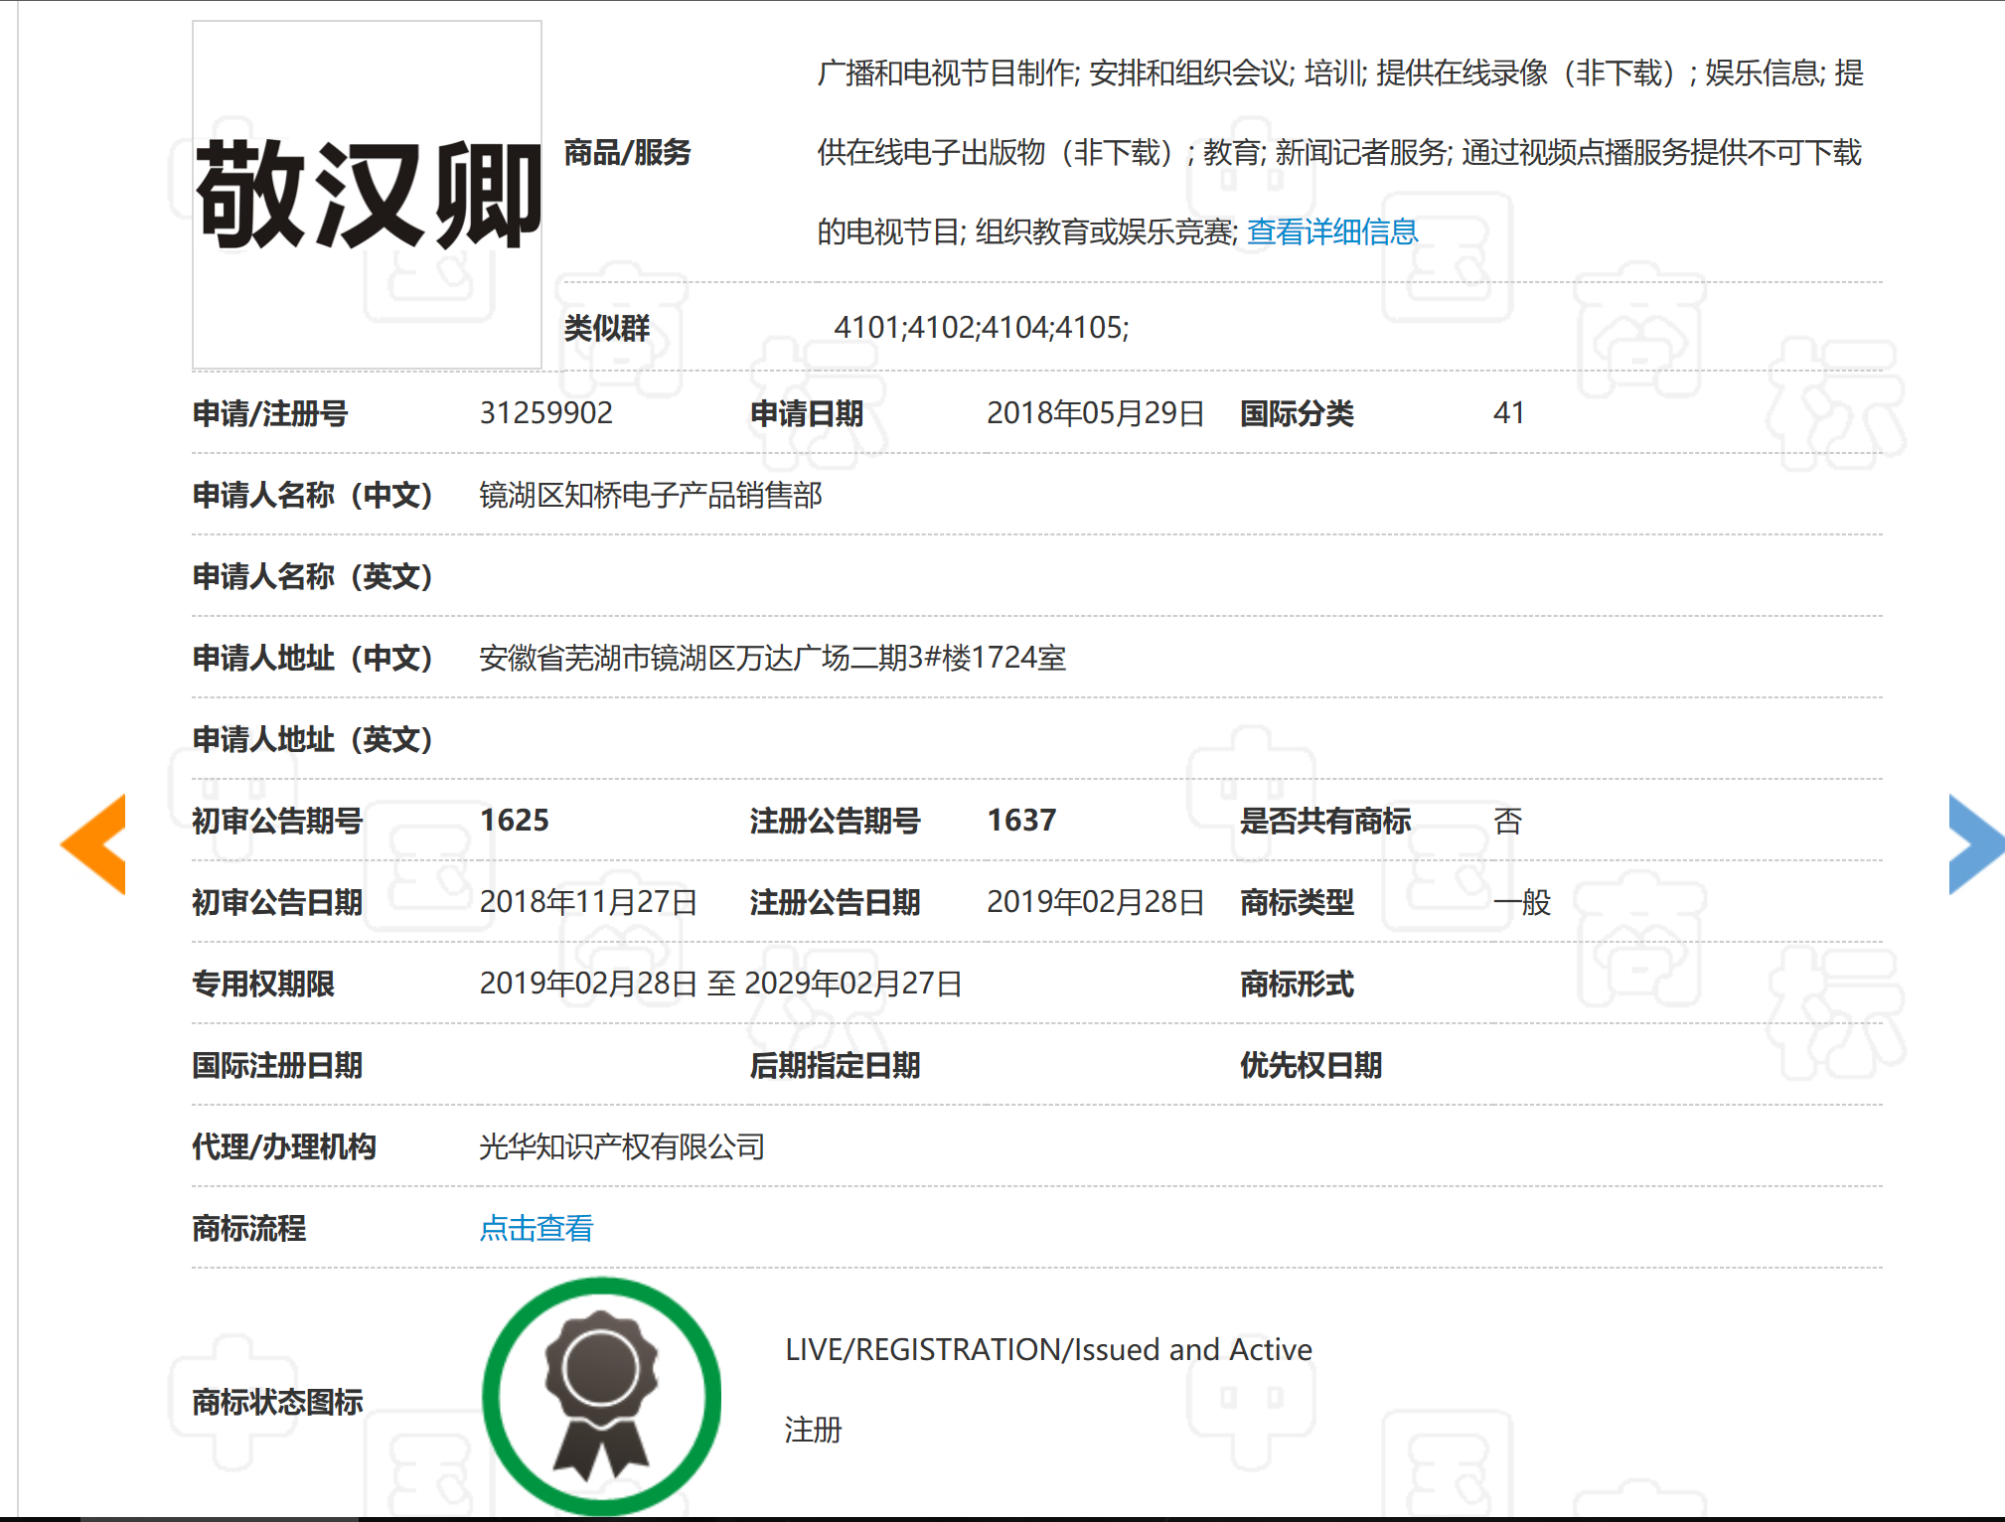The width and height of the screenshot is (2005, 1522).
Task: Open the 点击查看 trademark process link
Action: coord(536,1228)
